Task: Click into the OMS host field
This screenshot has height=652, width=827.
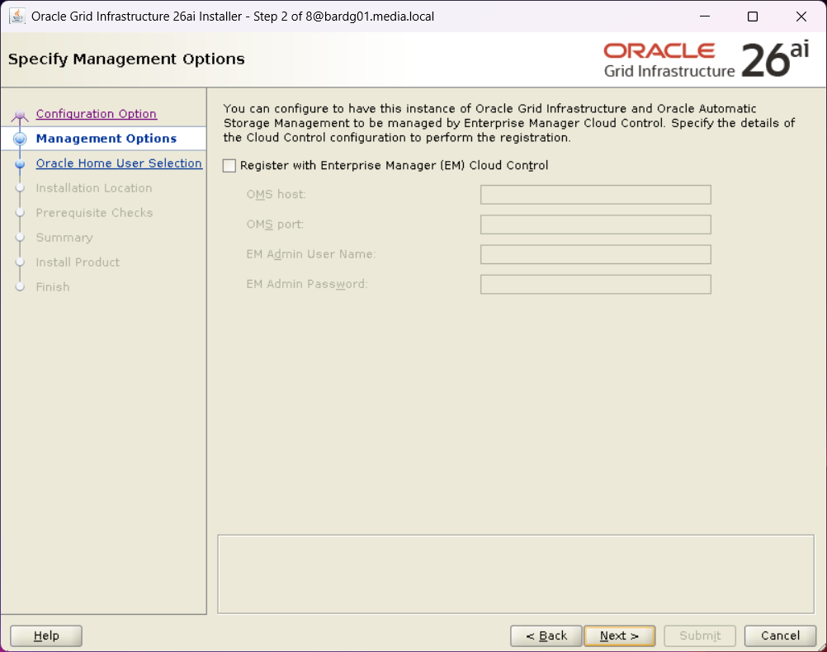Action: pos(595,195)
